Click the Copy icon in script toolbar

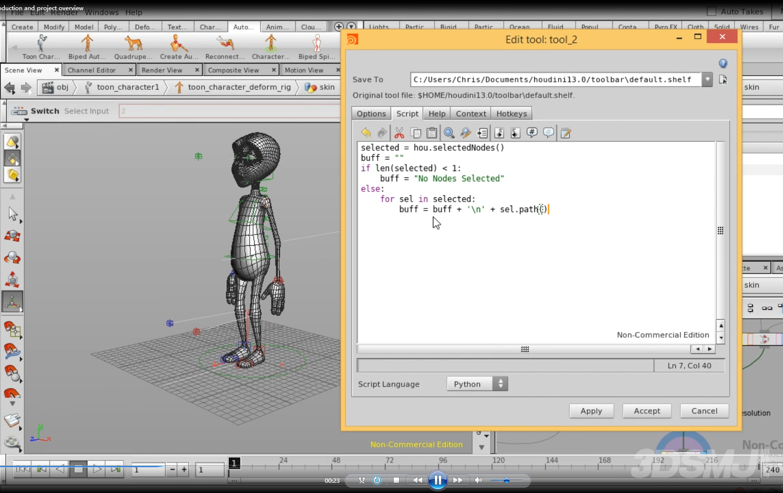[415, 132]
